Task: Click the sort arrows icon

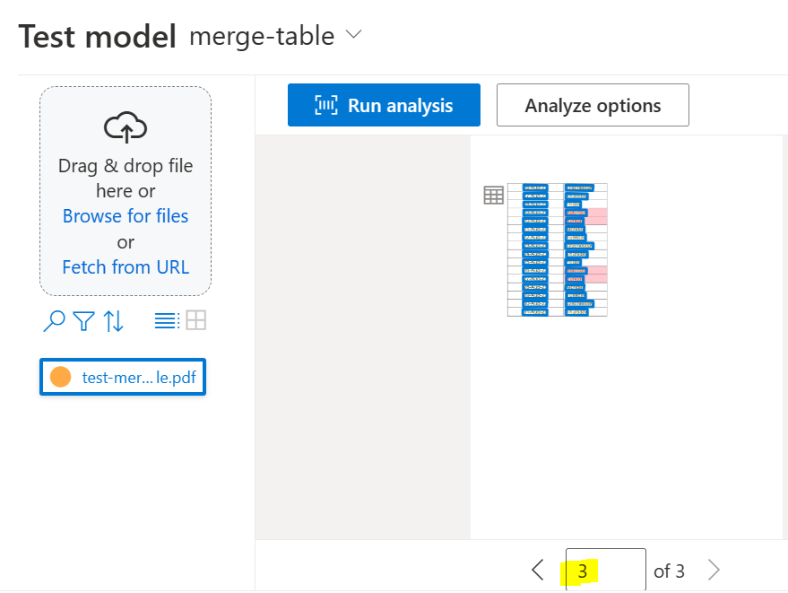Action: tap(114, 320)
